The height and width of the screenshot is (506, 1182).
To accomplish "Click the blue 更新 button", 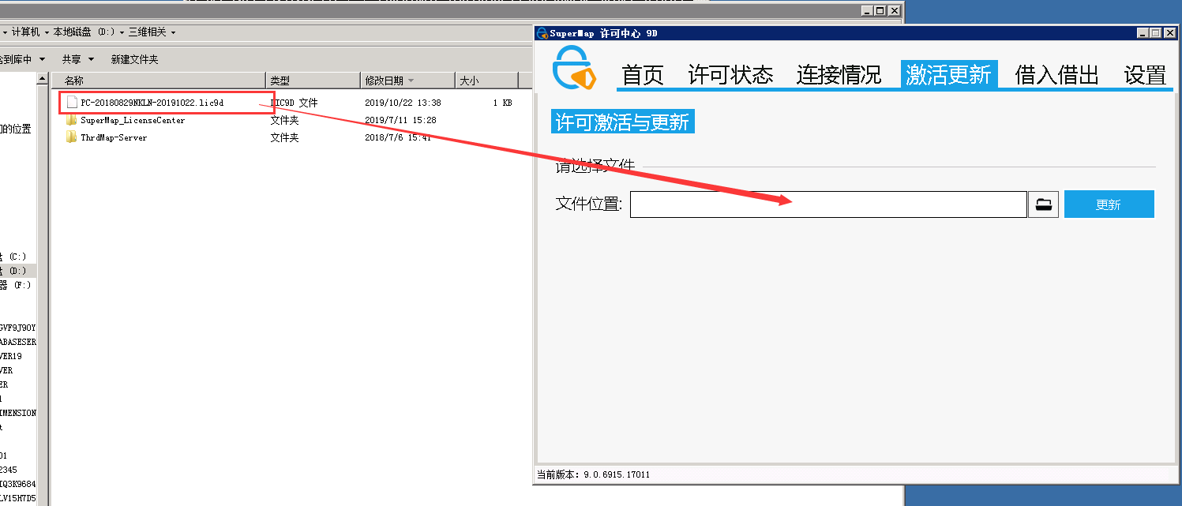I will point(1109,204).
